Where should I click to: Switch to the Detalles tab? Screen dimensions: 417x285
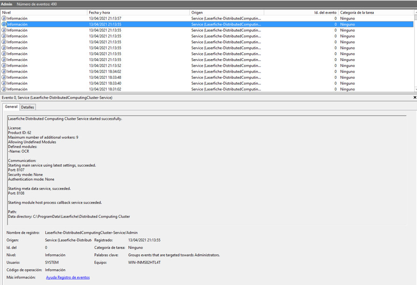pos(28,107)
